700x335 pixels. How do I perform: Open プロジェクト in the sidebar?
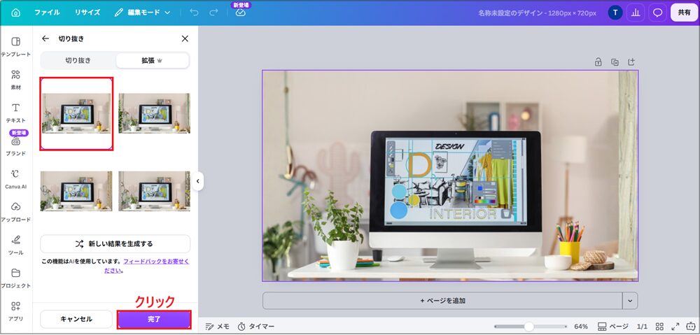point(15,278)
